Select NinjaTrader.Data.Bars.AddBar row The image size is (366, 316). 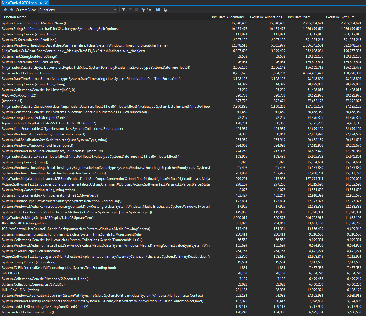click(x=182, y=157)
